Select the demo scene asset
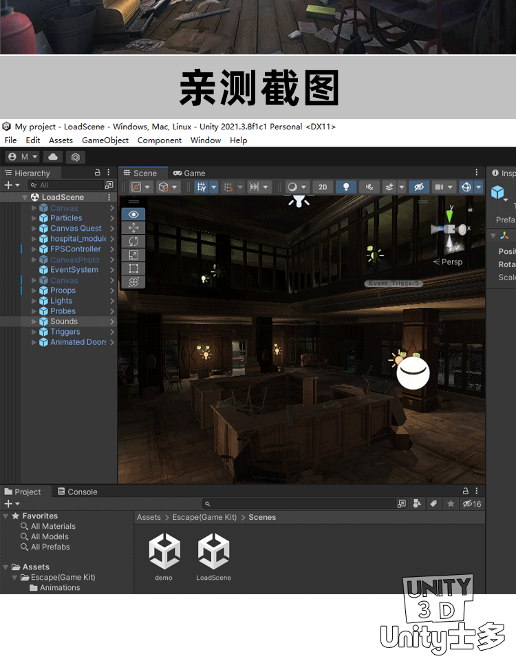Image resolution: width=516 pixels, height=661 pixels. (164, 556)
